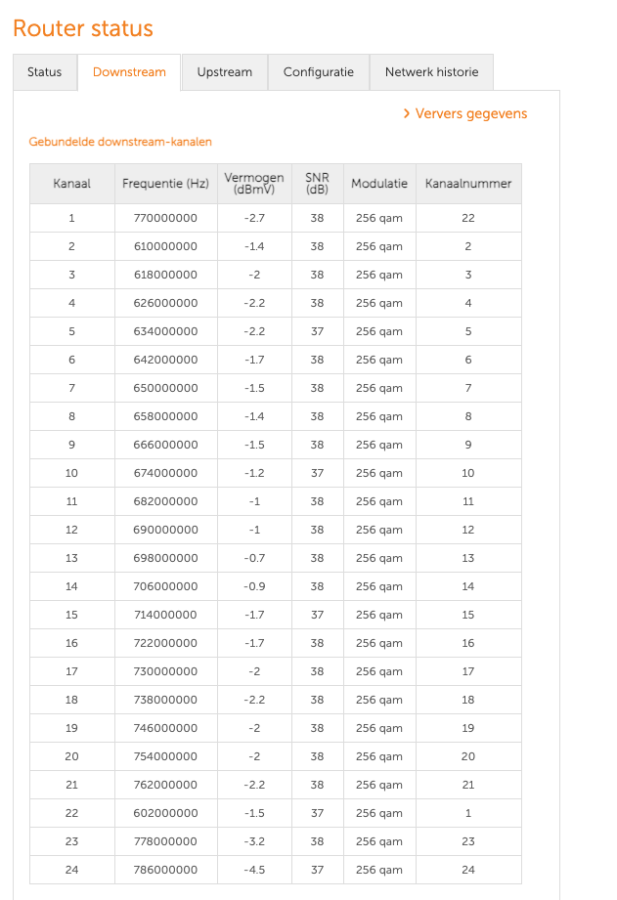Image resolution: width=617 pixels, height=900 pixels.
Task: Open the Status tab
Action: (44, 72)
